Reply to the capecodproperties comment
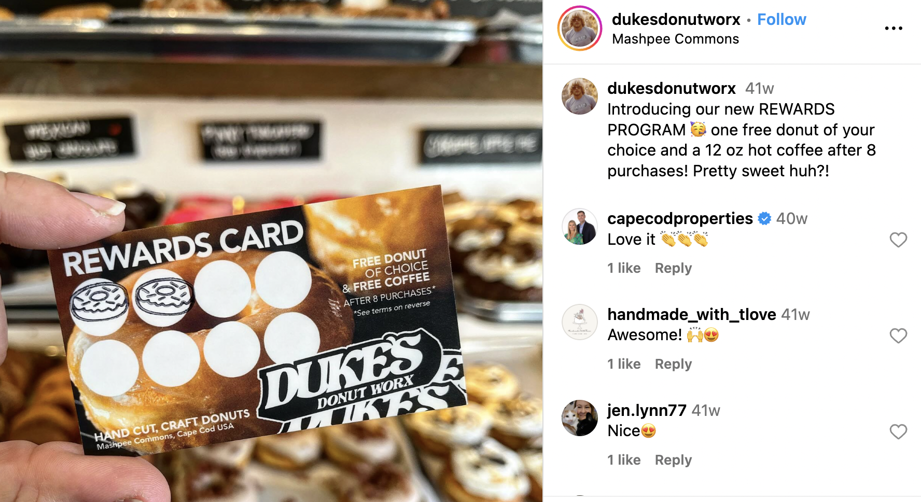 (673, 268)
